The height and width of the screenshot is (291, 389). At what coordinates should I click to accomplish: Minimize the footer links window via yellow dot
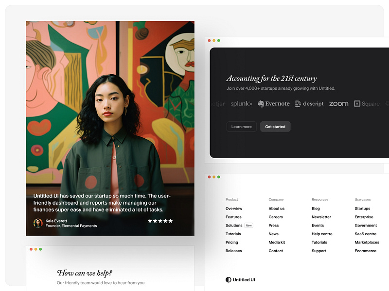214,177
